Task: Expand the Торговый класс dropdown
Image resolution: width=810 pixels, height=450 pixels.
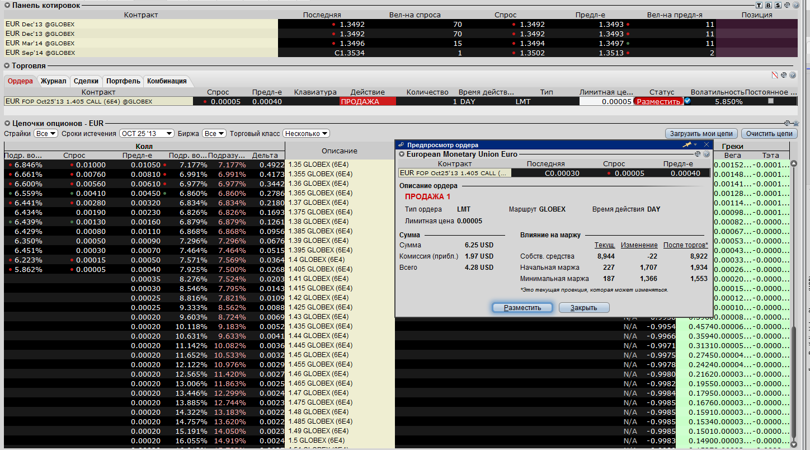Action: point(306,134)
